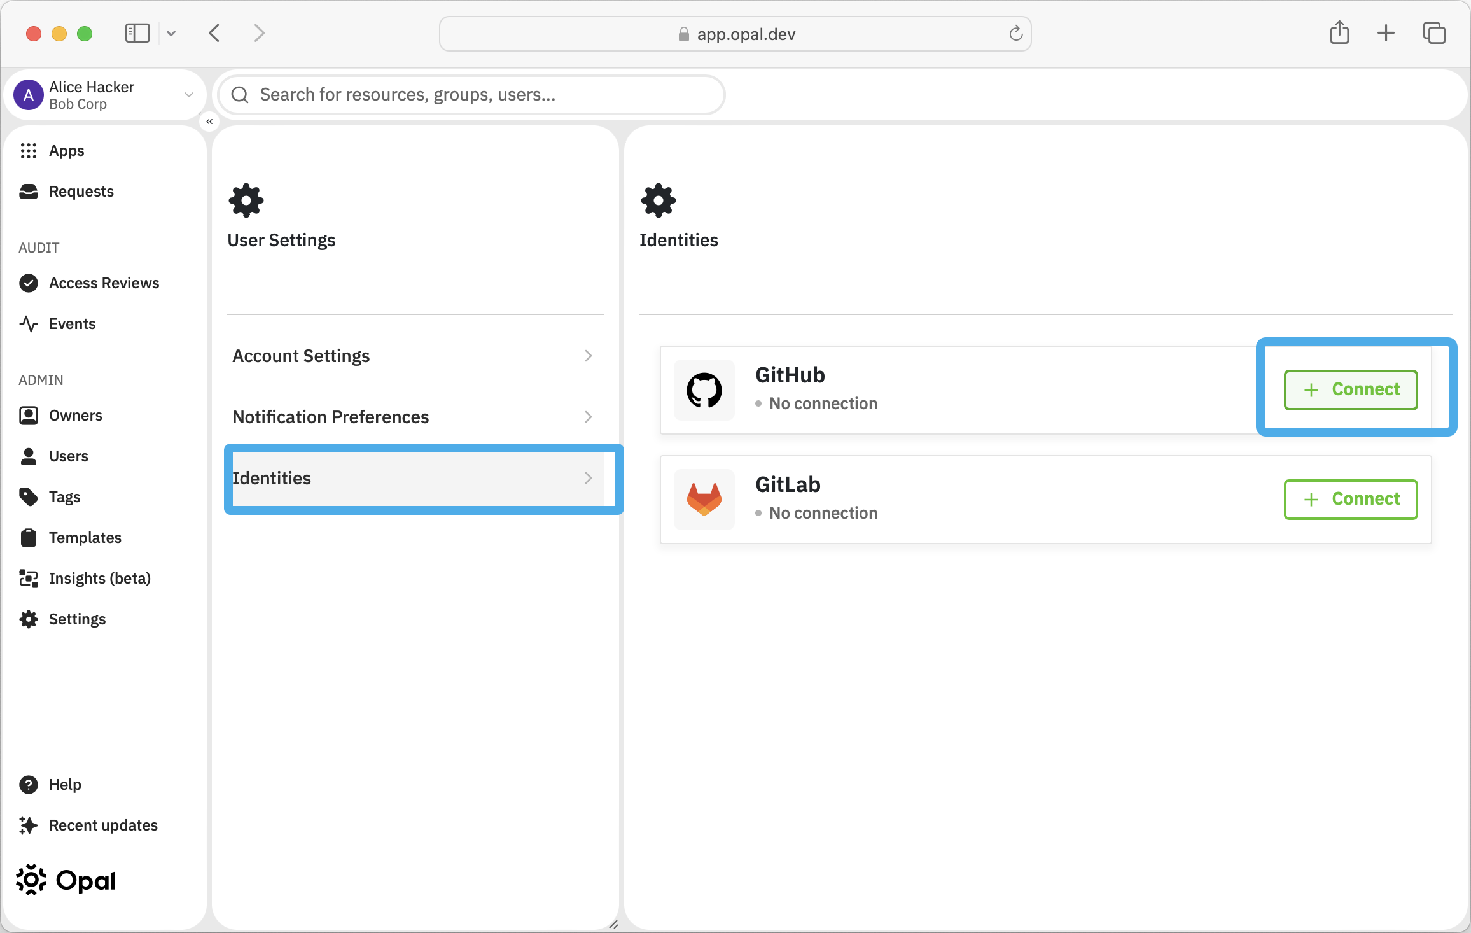Go back with Safari's back arrow
The image size is (1471, 933).
[x=214, y=33]
